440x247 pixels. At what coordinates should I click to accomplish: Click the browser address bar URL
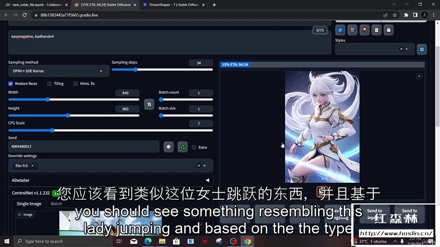pyautogui.click(x=69, y=15)
